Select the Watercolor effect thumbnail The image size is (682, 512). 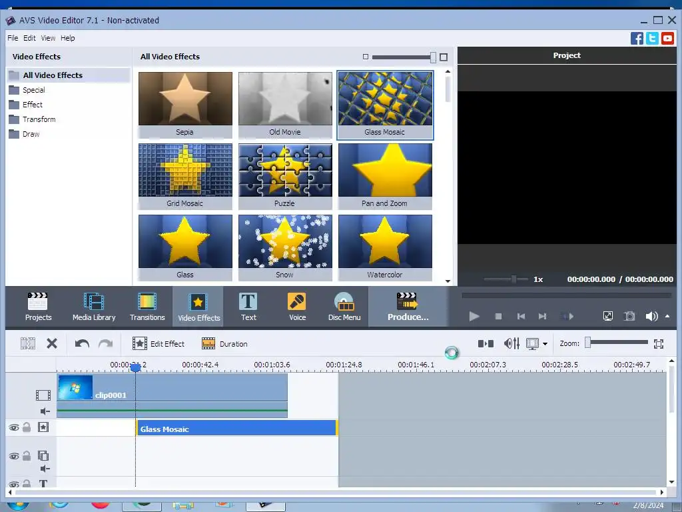(x=385, y=247)
